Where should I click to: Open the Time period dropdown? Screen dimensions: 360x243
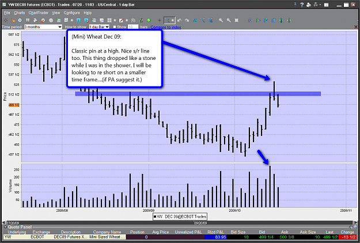point(43,27)
